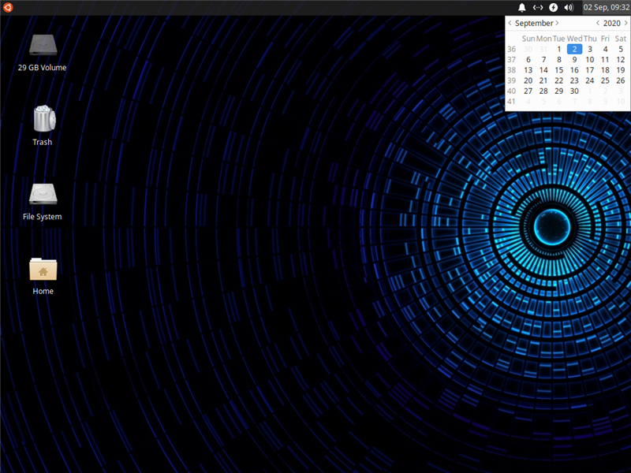Select date 4 in week 36 row

pyautogui.click(x=605, y=49)
